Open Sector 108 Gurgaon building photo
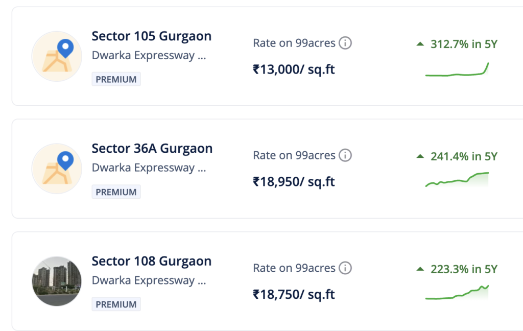523x331 pixels. [x=57, y=281]
